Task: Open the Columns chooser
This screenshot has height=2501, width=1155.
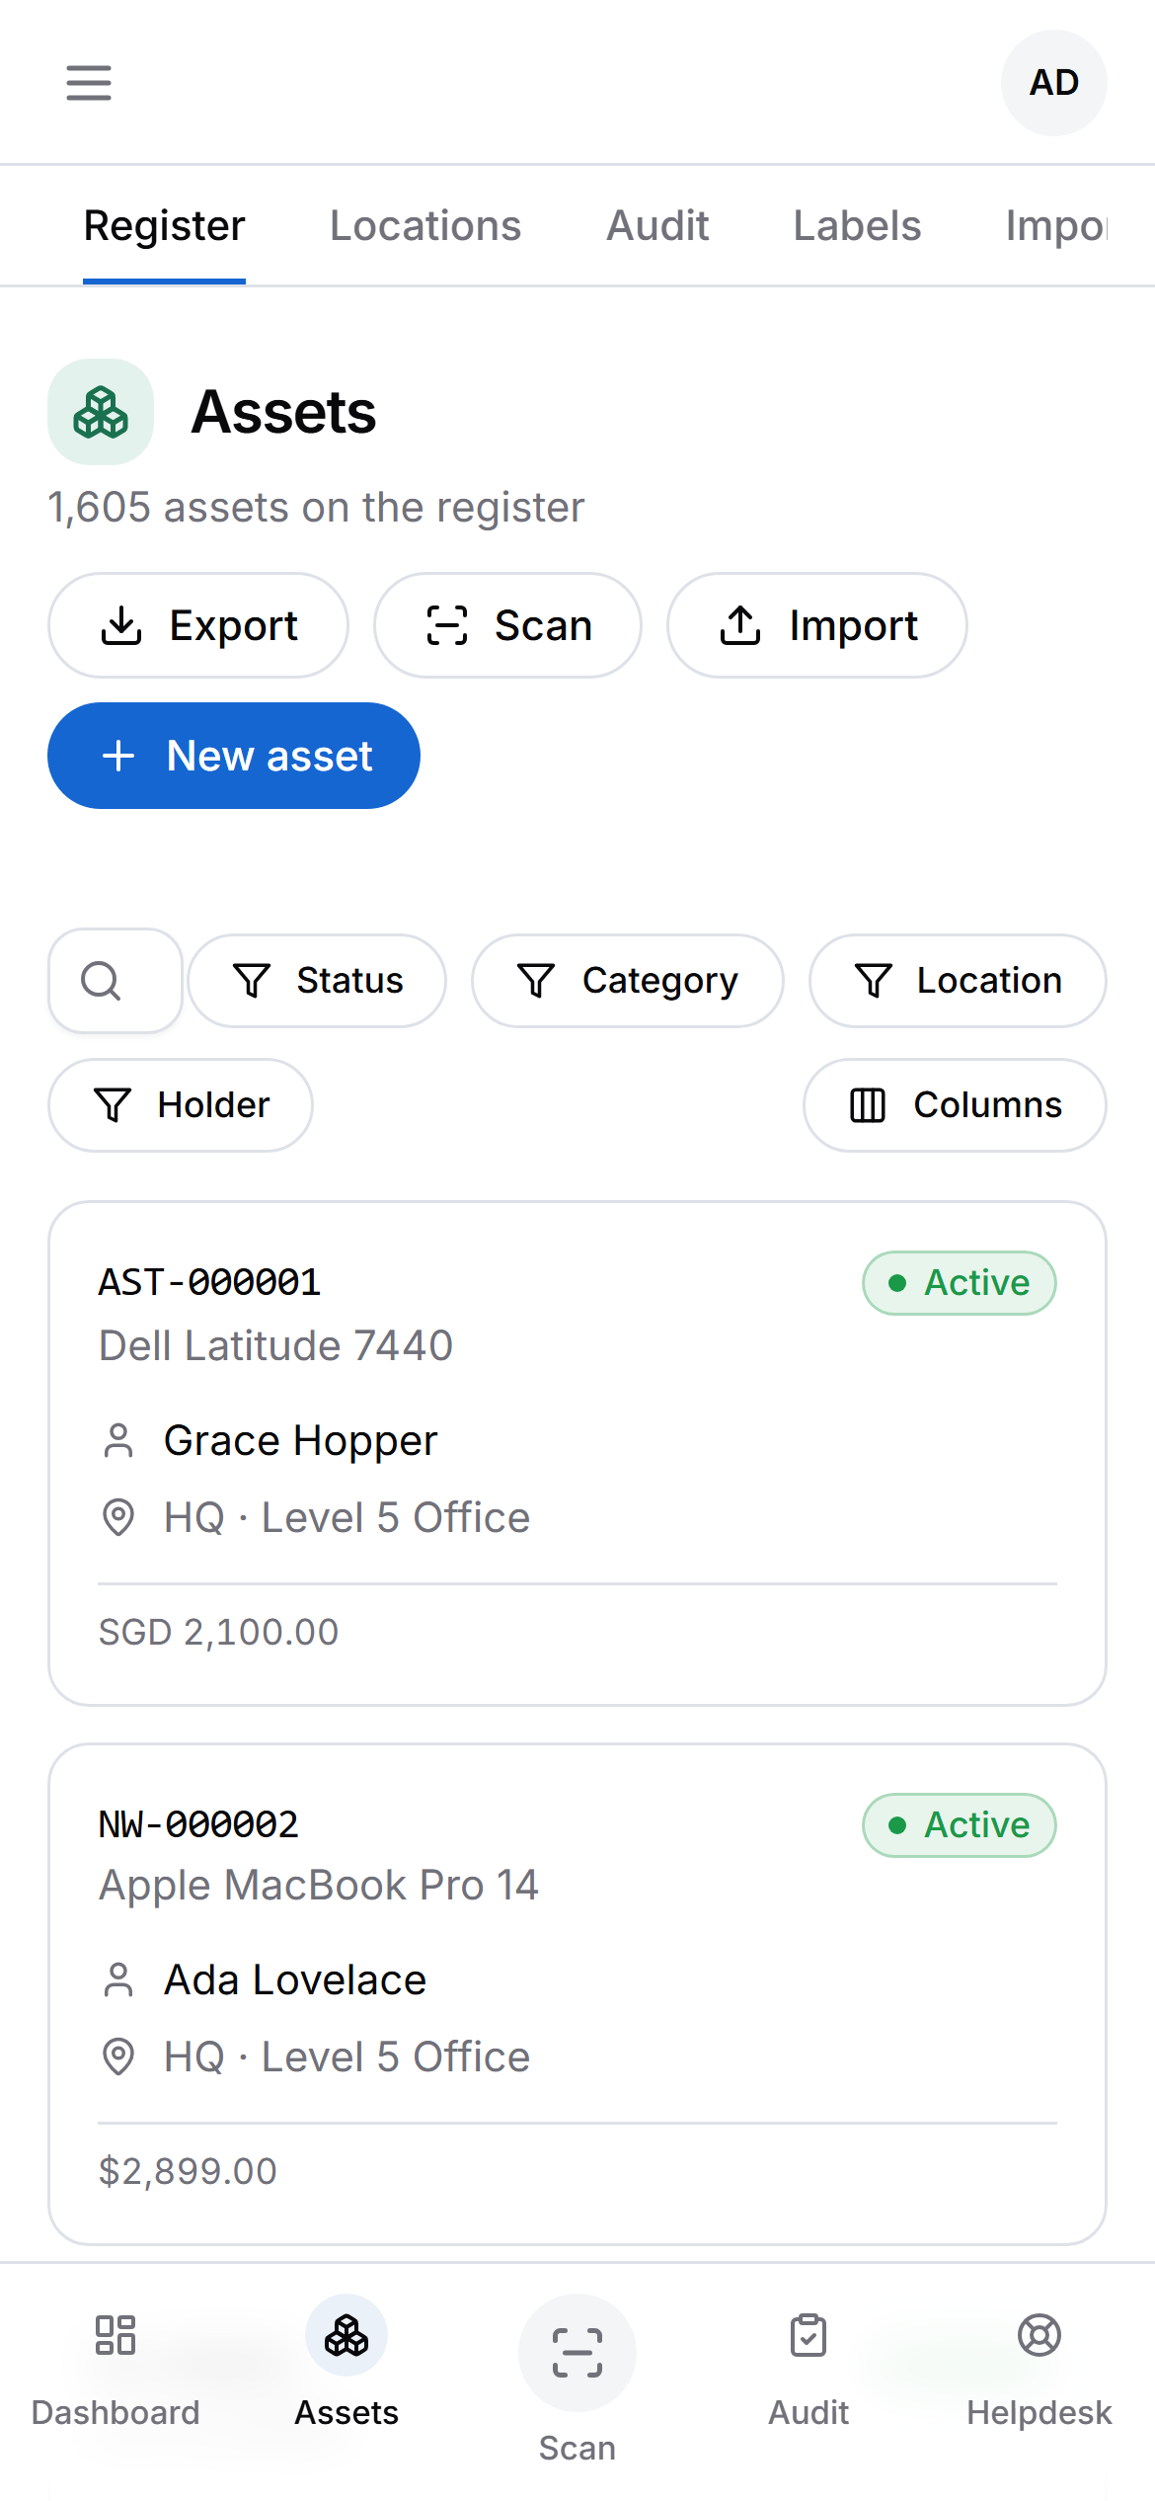Action: pos(955,1105)
